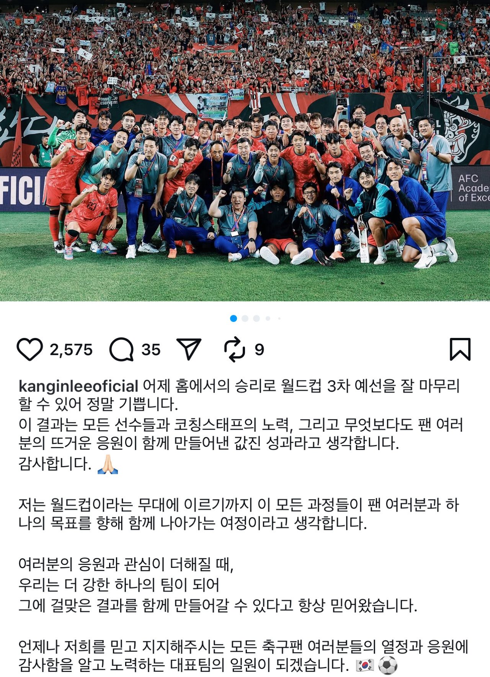
Task: Open the kanginleeoficial profile link
Action: point(78,386)
